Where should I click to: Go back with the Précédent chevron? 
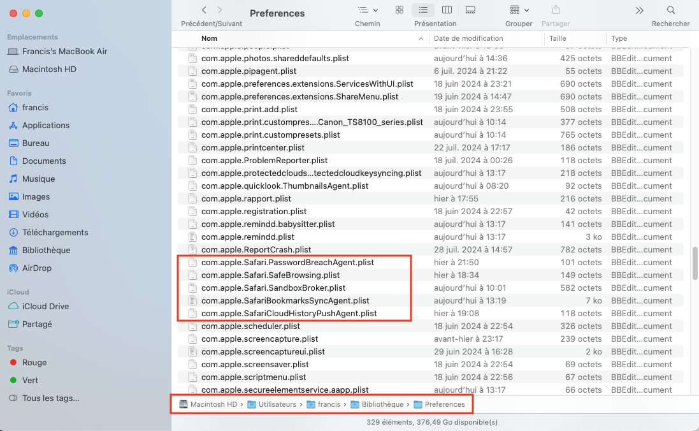click(204, 10)
